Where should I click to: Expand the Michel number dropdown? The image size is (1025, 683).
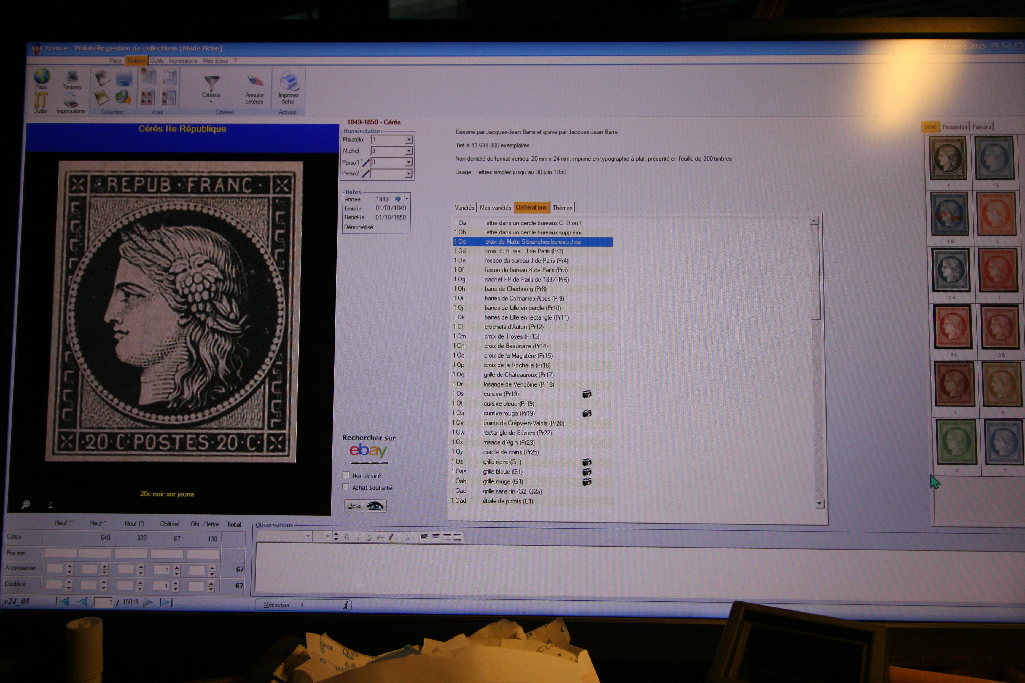(408, 151)
